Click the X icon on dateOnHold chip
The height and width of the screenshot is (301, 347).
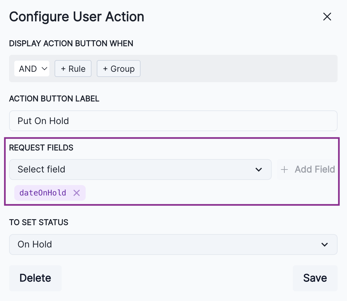click(x=77, y=193)
